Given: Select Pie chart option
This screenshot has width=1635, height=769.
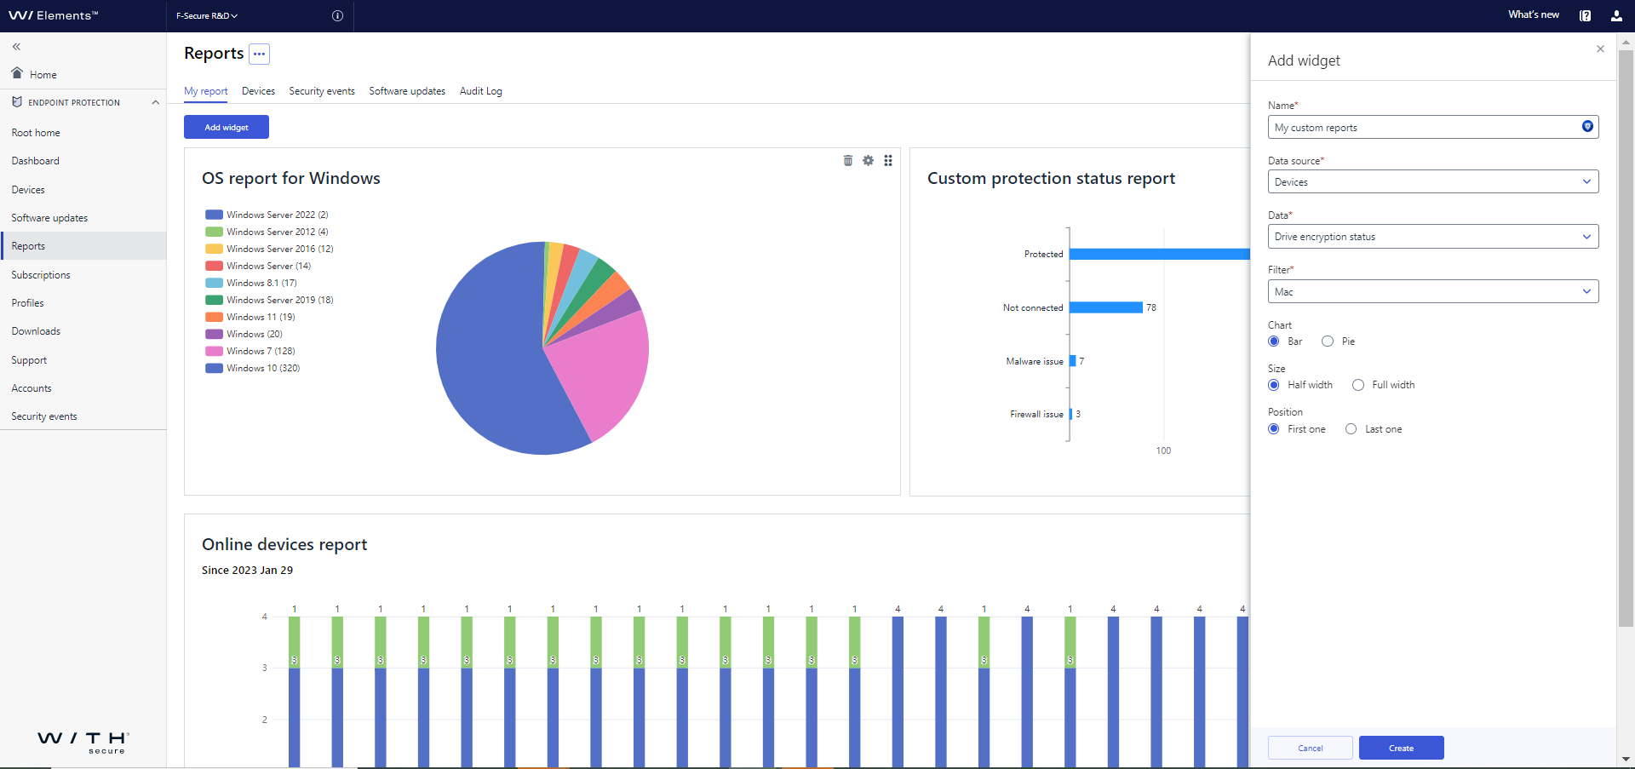Looking at the screenshot, I should 1328,341.
